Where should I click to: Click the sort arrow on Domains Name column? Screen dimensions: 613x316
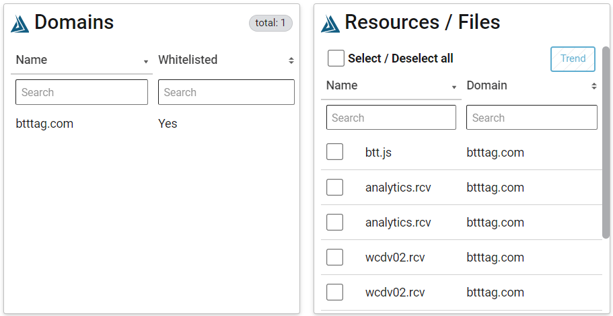(146, 62)
